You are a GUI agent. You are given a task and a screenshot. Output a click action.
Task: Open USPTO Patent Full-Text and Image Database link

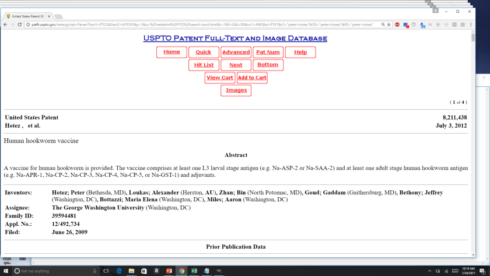pos(235,38)
